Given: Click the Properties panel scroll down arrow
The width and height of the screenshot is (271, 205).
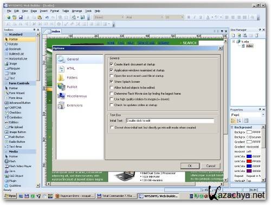Looking at the screenshot, I should [x=263, y=180].
